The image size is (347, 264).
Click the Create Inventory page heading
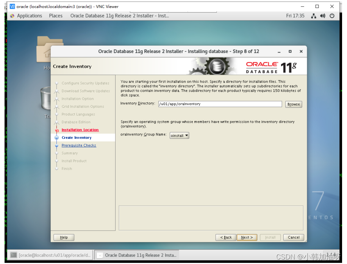(72, 66)
